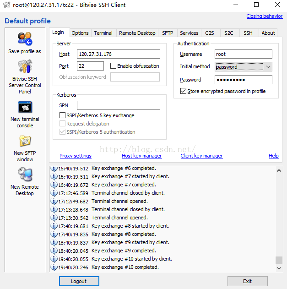Click info icon beside Key exchange #9 started
The height and width of the screenshot is (289, 287).
[54, 243]
